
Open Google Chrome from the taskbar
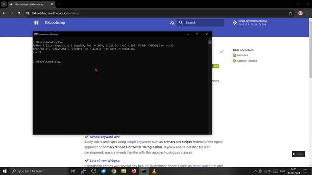pyautogui.click(x=114, y=171)
